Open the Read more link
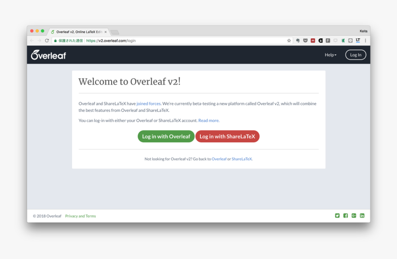 209,120
